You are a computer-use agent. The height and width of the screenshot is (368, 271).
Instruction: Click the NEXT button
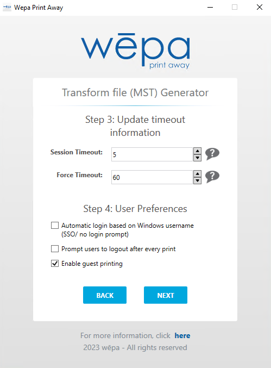tap(166, 295)
